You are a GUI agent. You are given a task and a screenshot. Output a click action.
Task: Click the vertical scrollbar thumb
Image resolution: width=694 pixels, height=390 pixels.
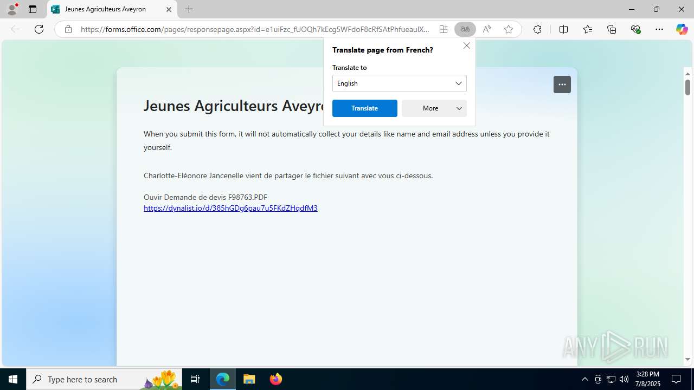point(687,87)
